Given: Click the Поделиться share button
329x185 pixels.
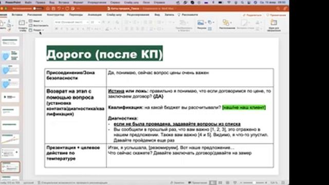Looking at the screenshot, I should (252, 15).
